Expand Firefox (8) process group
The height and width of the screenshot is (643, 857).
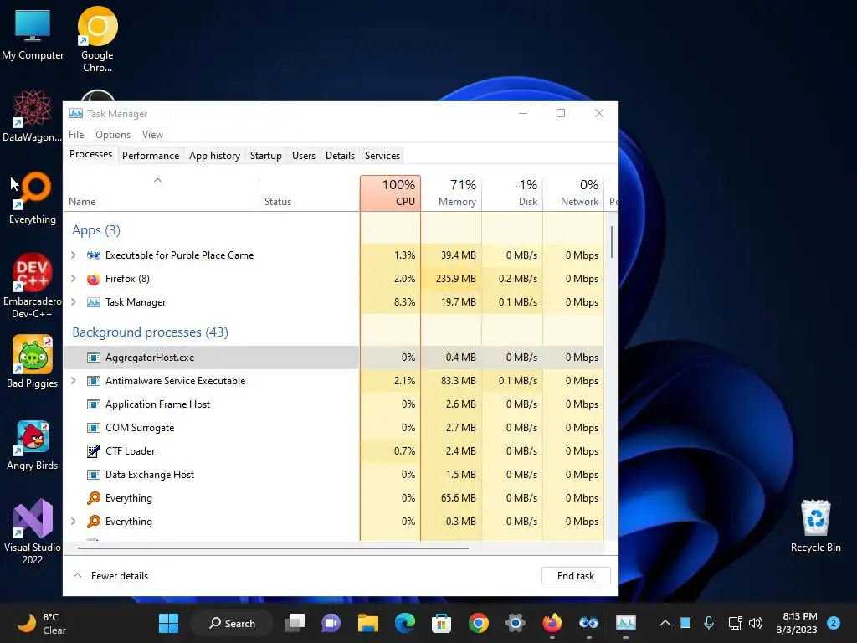click(74, 279)
